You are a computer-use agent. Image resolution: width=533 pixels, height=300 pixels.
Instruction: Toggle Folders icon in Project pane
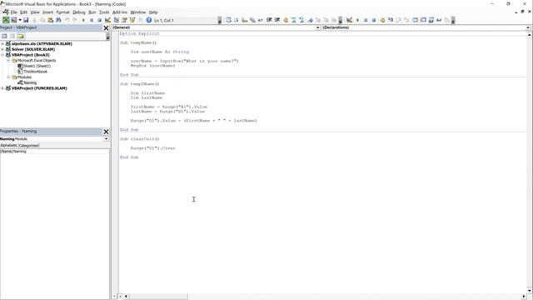coord(21,36)
